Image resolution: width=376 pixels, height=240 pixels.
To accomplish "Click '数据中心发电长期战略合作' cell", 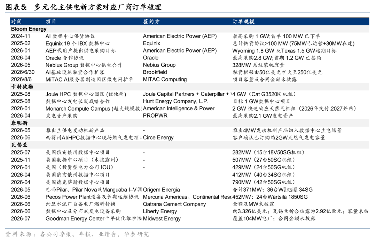I will pos(78,101).
